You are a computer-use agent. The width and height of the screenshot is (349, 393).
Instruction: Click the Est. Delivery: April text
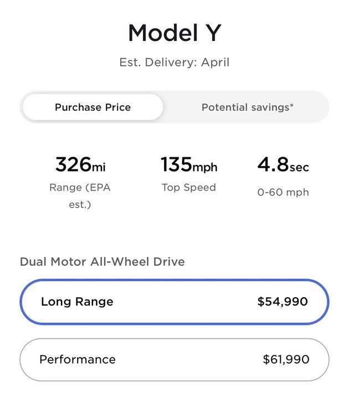[174, 62]
